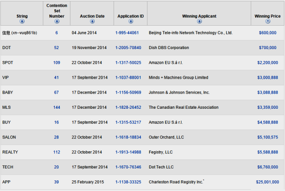Open contention set number 20 link
The image size is (285, 191).
[x=56, y=167]
